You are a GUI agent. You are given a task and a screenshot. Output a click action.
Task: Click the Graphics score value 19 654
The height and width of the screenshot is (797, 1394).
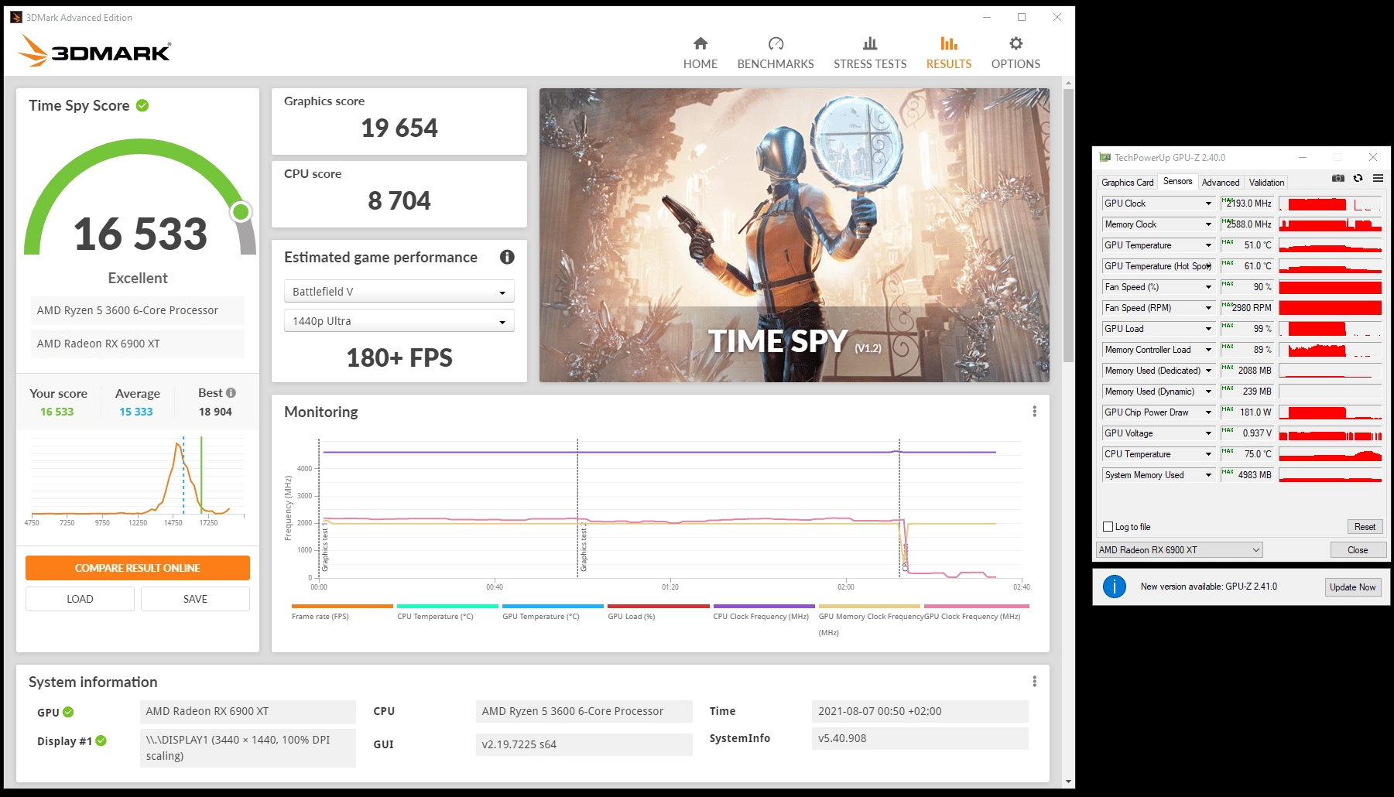click(399, 128)
